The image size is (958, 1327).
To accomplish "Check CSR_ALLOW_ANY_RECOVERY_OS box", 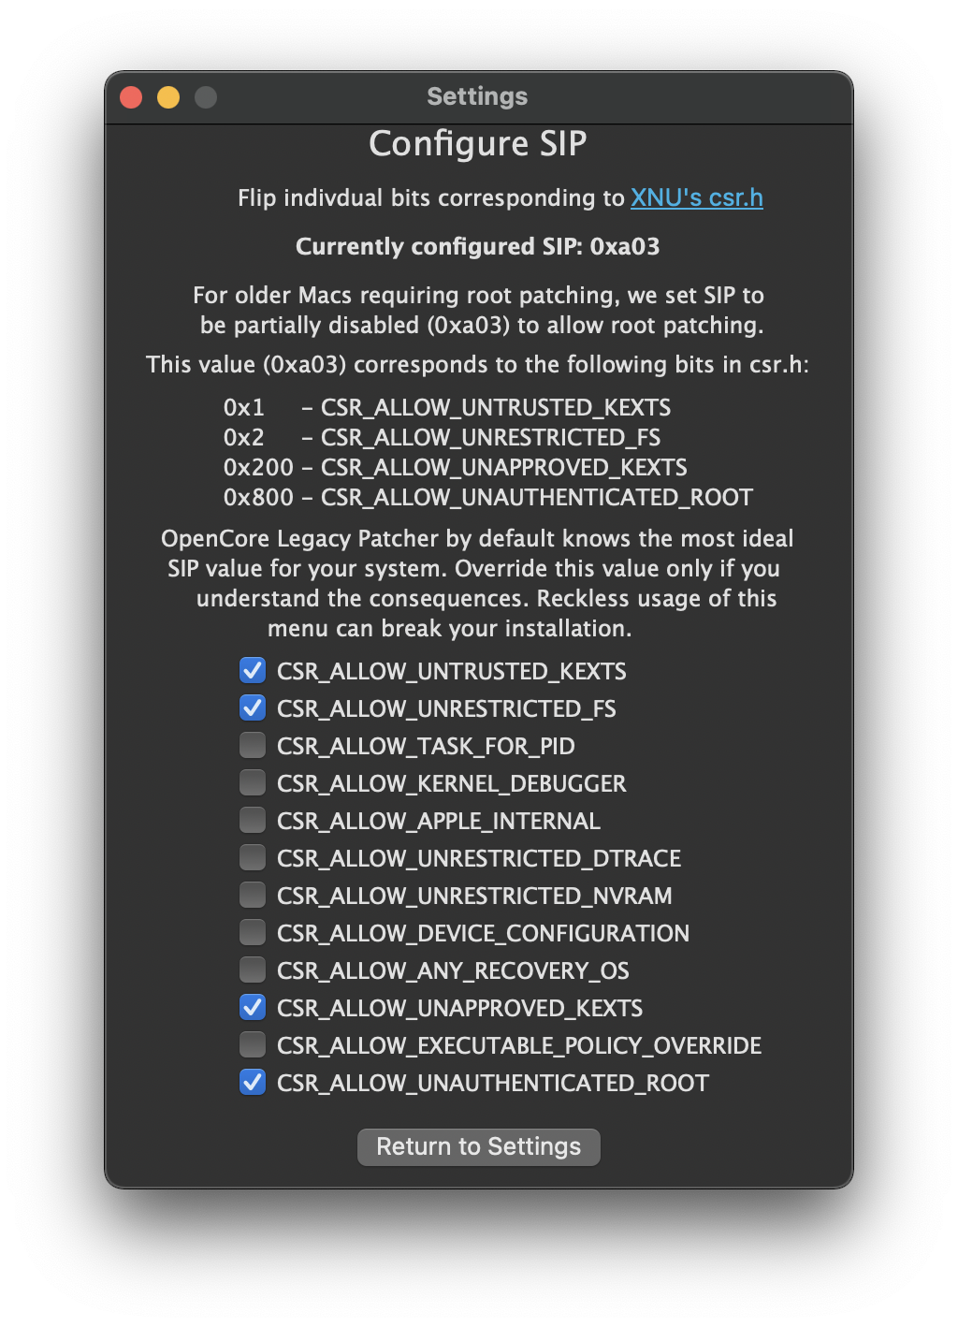I will pos(253,970).
